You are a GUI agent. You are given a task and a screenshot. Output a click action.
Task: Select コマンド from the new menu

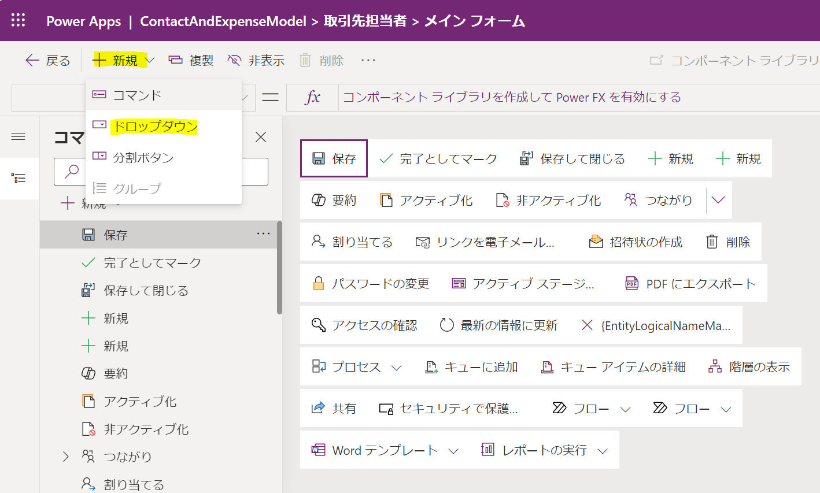[x=164, y=95]
